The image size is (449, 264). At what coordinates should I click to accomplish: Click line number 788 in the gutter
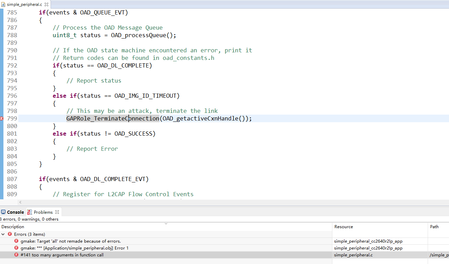pos(12,35)
